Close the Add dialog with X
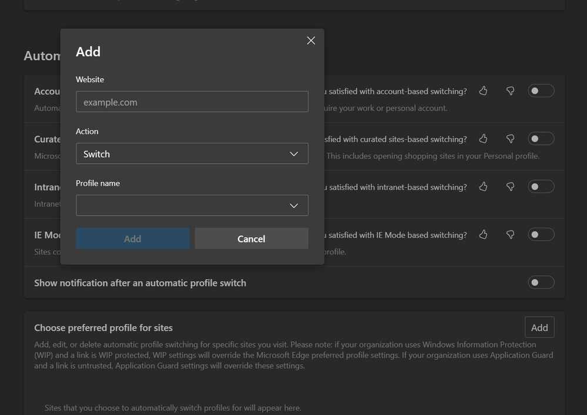 point(311,41)
